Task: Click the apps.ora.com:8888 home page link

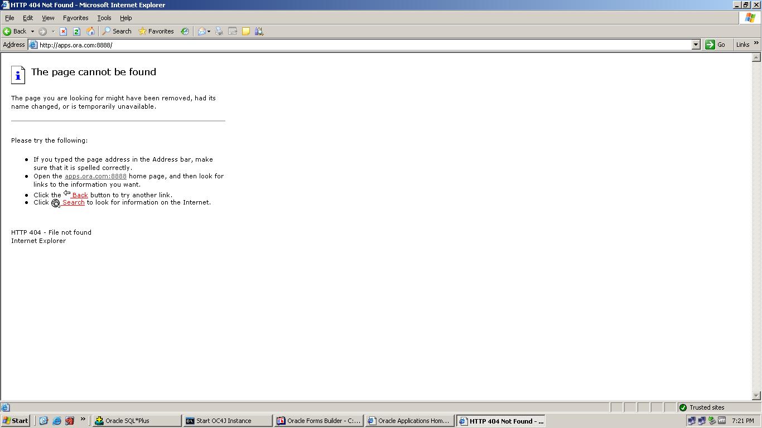Action: [x=95, y=176]
